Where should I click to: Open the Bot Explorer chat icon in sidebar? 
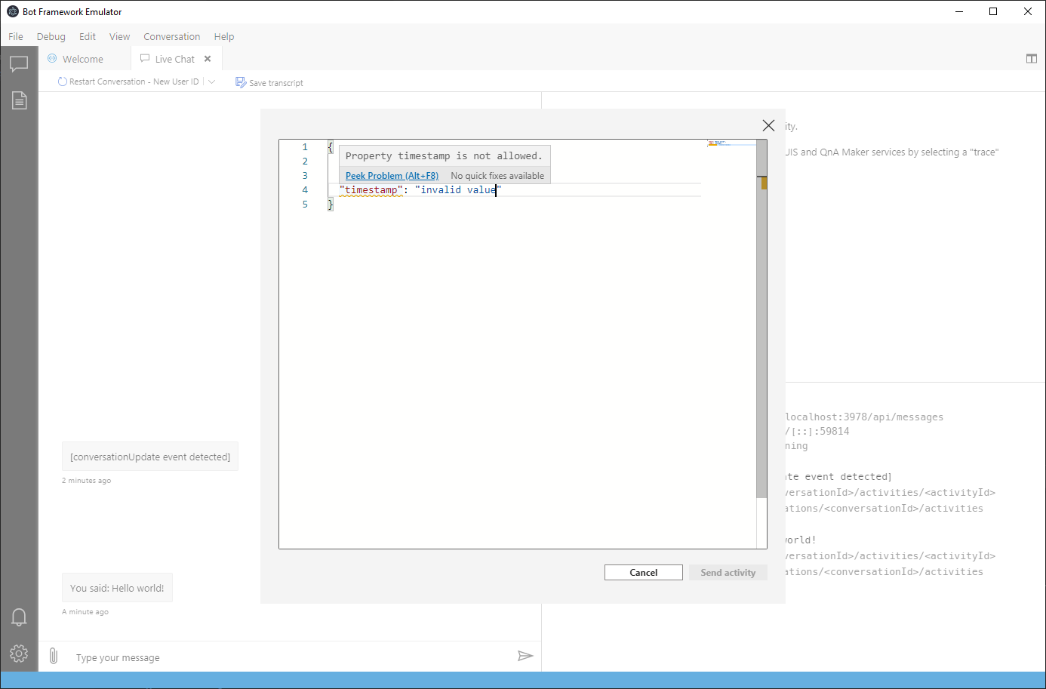pos(19,64)
